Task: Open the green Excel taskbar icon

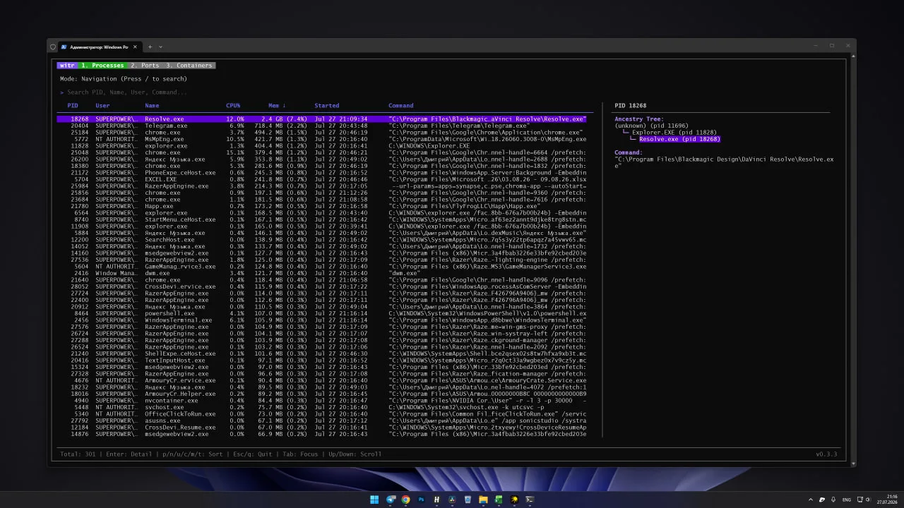Action: (x=499, y=500)
